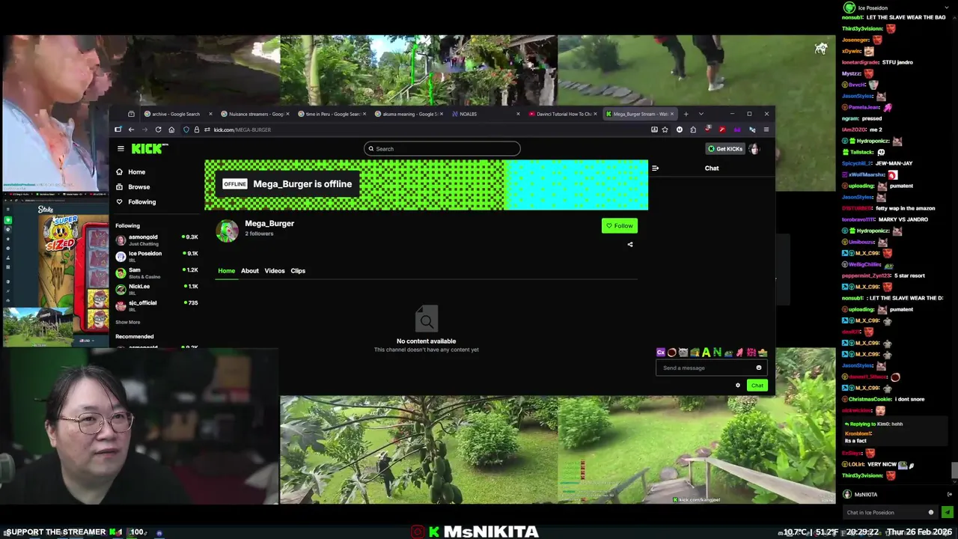Switch to the Home channel tab
The image size is (958, 539).
226,271
